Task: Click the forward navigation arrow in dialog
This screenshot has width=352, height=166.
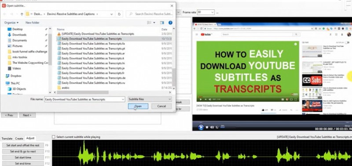Action: click(x=12, y=14)
